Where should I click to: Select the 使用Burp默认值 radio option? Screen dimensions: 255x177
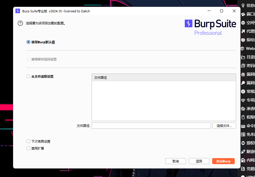point(28,42)
